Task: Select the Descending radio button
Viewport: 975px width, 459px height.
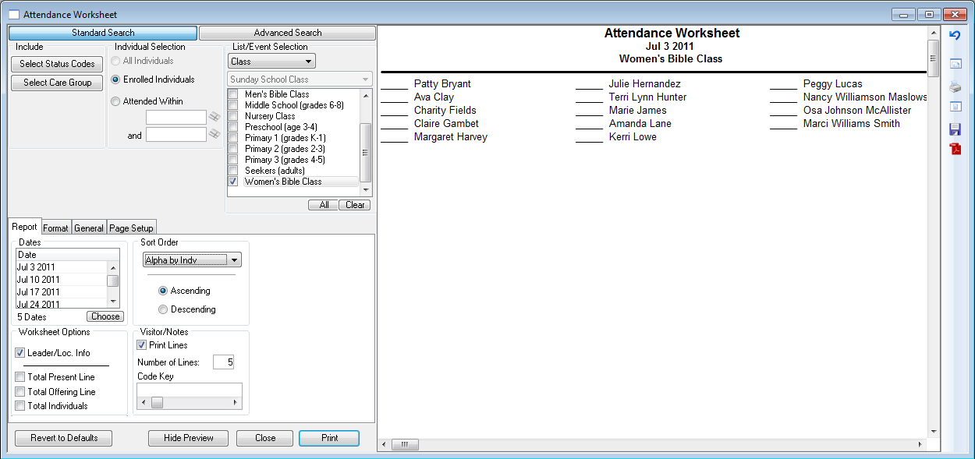Action: coord(163,309)
